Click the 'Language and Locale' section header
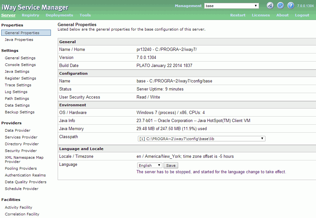316x218 pixels. coord(81,149)
